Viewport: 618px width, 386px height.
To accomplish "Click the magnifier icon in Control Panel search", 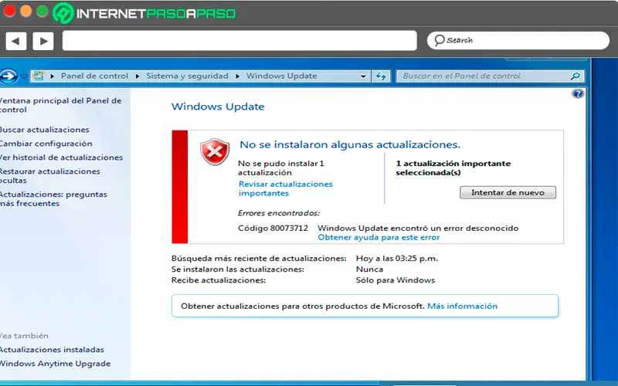I will [576, 76].
